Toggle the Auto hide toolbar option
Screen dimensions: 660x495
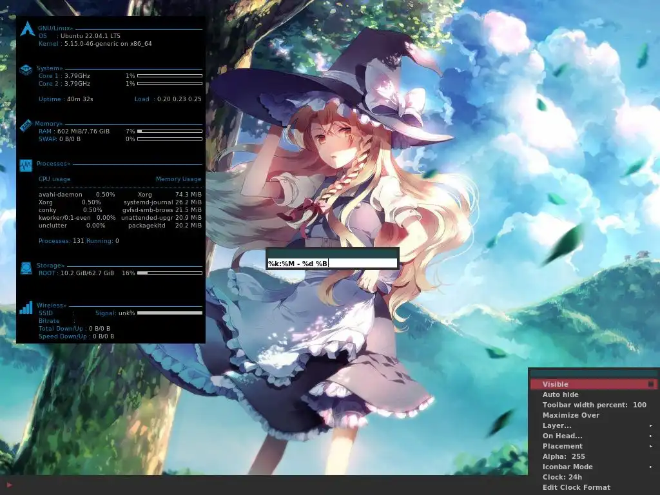pos(593,394)
